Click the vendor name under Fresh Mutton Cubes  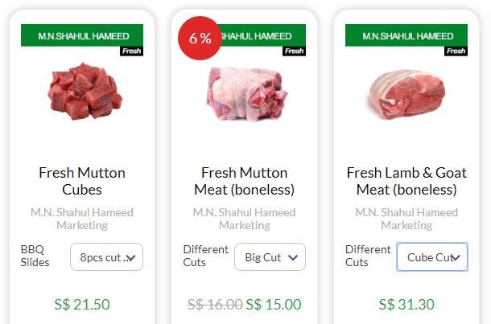click(x=82, y=219)
